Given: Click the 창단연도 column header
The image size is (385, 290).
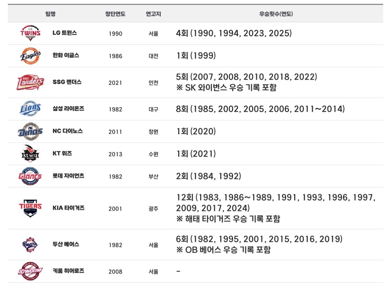Looking at the screenshot, I should 115,14.
